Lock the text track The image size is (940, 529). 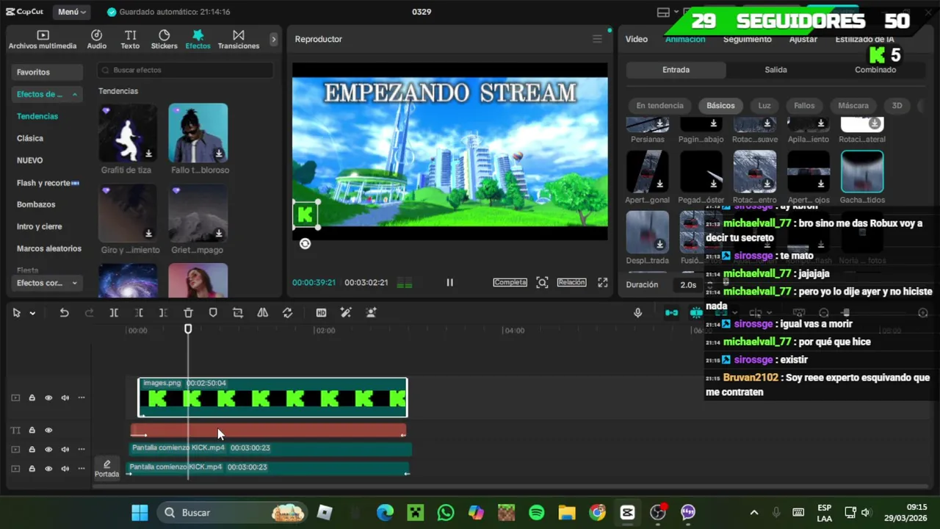(32, 430)
